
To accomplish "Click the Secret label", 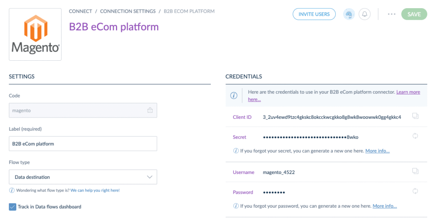I will click(240, 137).
